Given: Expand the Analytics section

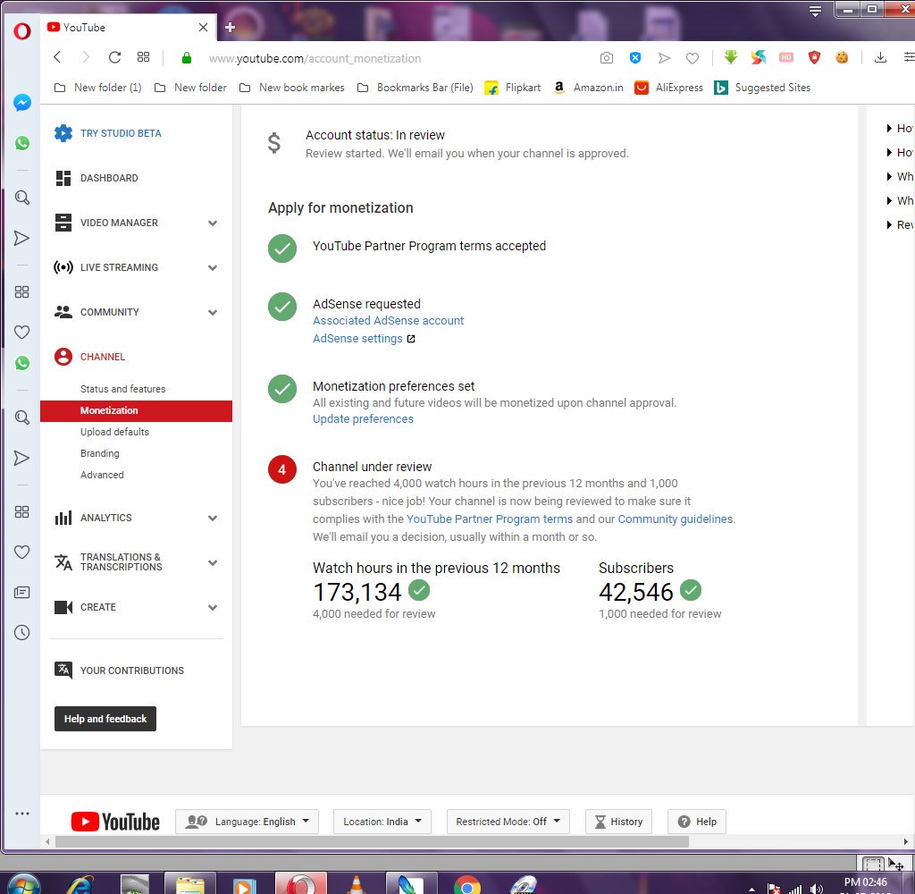Looking at the screenshot, I should click(213, 518).
